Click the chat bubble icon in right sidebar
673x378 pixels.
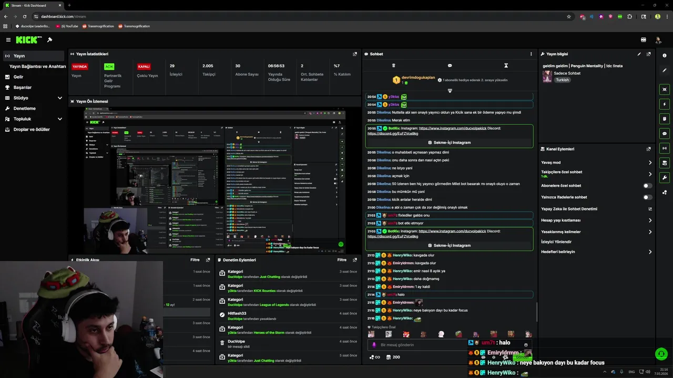665,133
